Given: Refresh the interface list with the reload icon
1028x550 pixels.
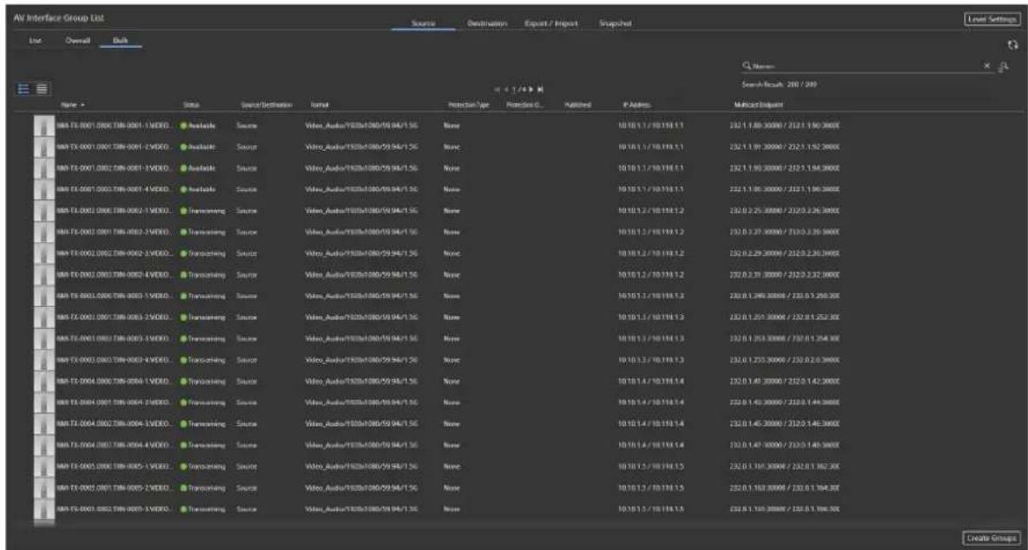Looking at the screenshot, I should point(1013,44).
